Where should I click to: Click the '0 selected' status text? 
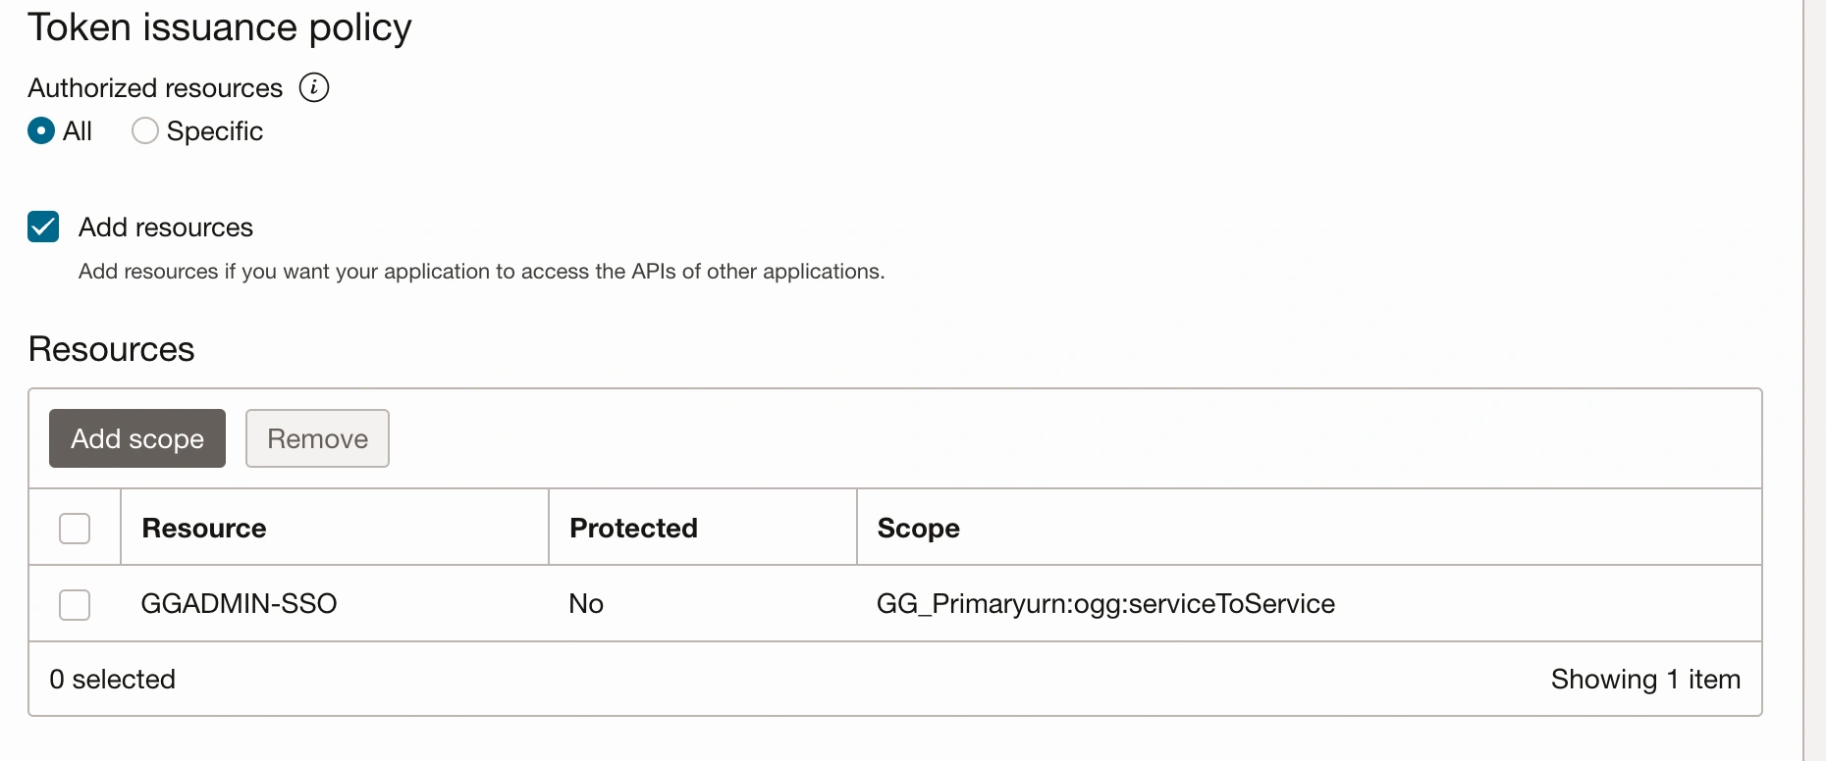point(112,679)
